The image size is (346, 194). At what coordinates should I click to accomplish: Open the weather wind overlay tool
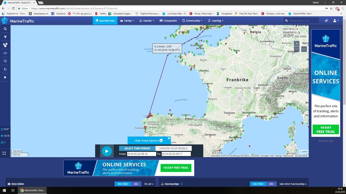tap(5, 61)
